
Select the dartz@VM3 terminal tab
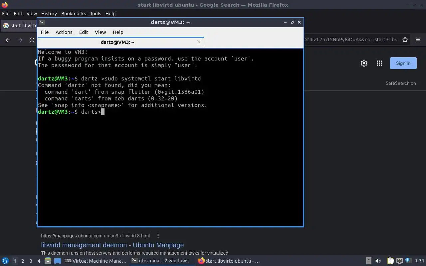(x=117, y=42)
